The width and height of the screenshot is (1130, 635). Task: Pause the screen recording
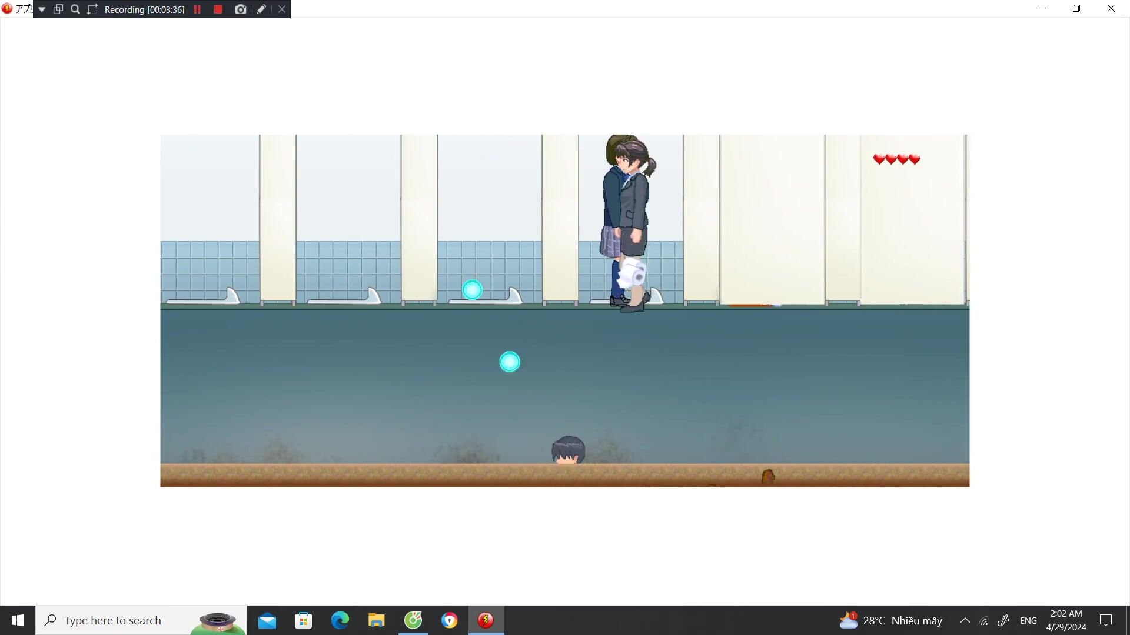click(x=197, y=9)
